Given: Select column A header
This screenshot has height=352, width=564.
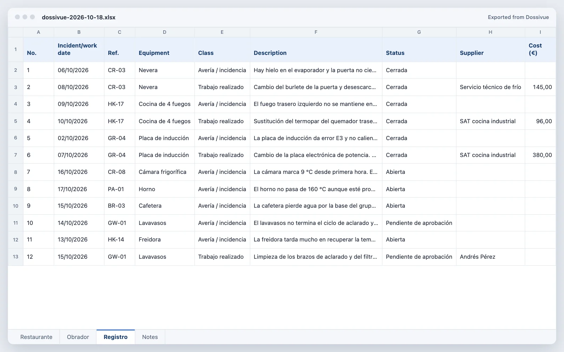Looking at the screenshot, I should (38, 32).
